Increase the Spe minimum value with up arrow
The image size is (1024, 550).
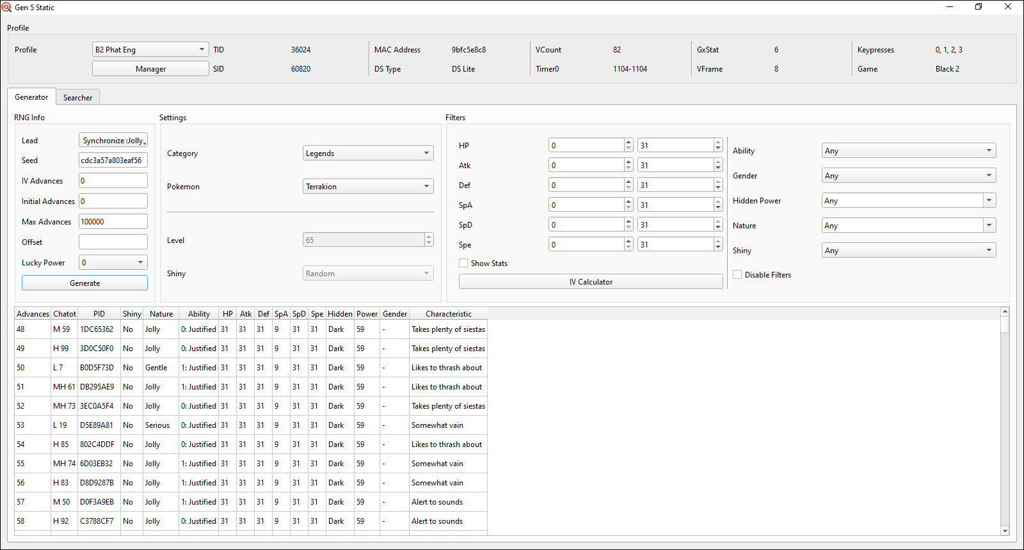(628, 241)
